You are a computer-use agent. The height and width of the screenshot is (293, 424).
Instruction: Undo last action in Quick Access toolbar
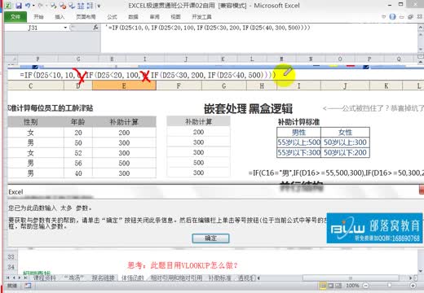tap(28, 6)
